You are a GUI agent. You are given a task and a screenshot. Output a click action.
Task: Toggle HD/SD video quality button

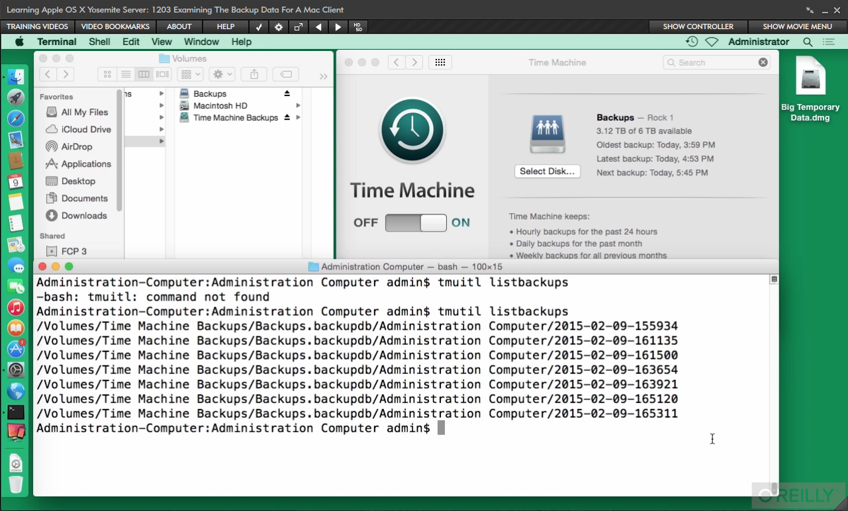pos(358,26)
